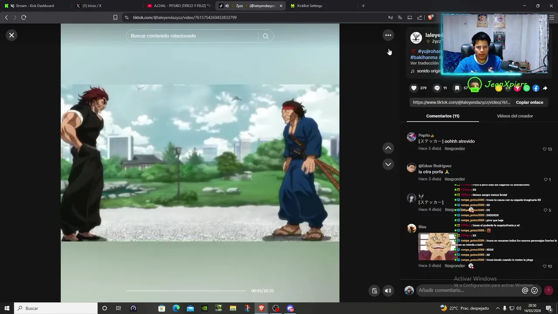This screenshot has height=314, width=558.
Task: Toggle the floating player icon near volume
Action: click(374, 291)
